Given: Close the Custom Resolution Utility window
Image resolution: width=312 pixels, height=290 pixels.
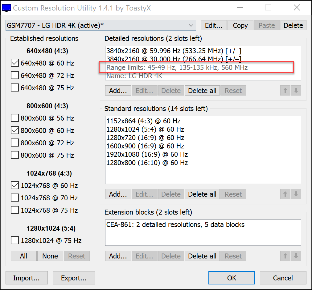Looking at the screenshot, I should click(297, 8).
